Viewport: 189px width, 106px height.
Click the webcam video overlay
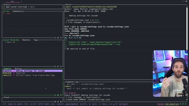(x=170, y=73)
